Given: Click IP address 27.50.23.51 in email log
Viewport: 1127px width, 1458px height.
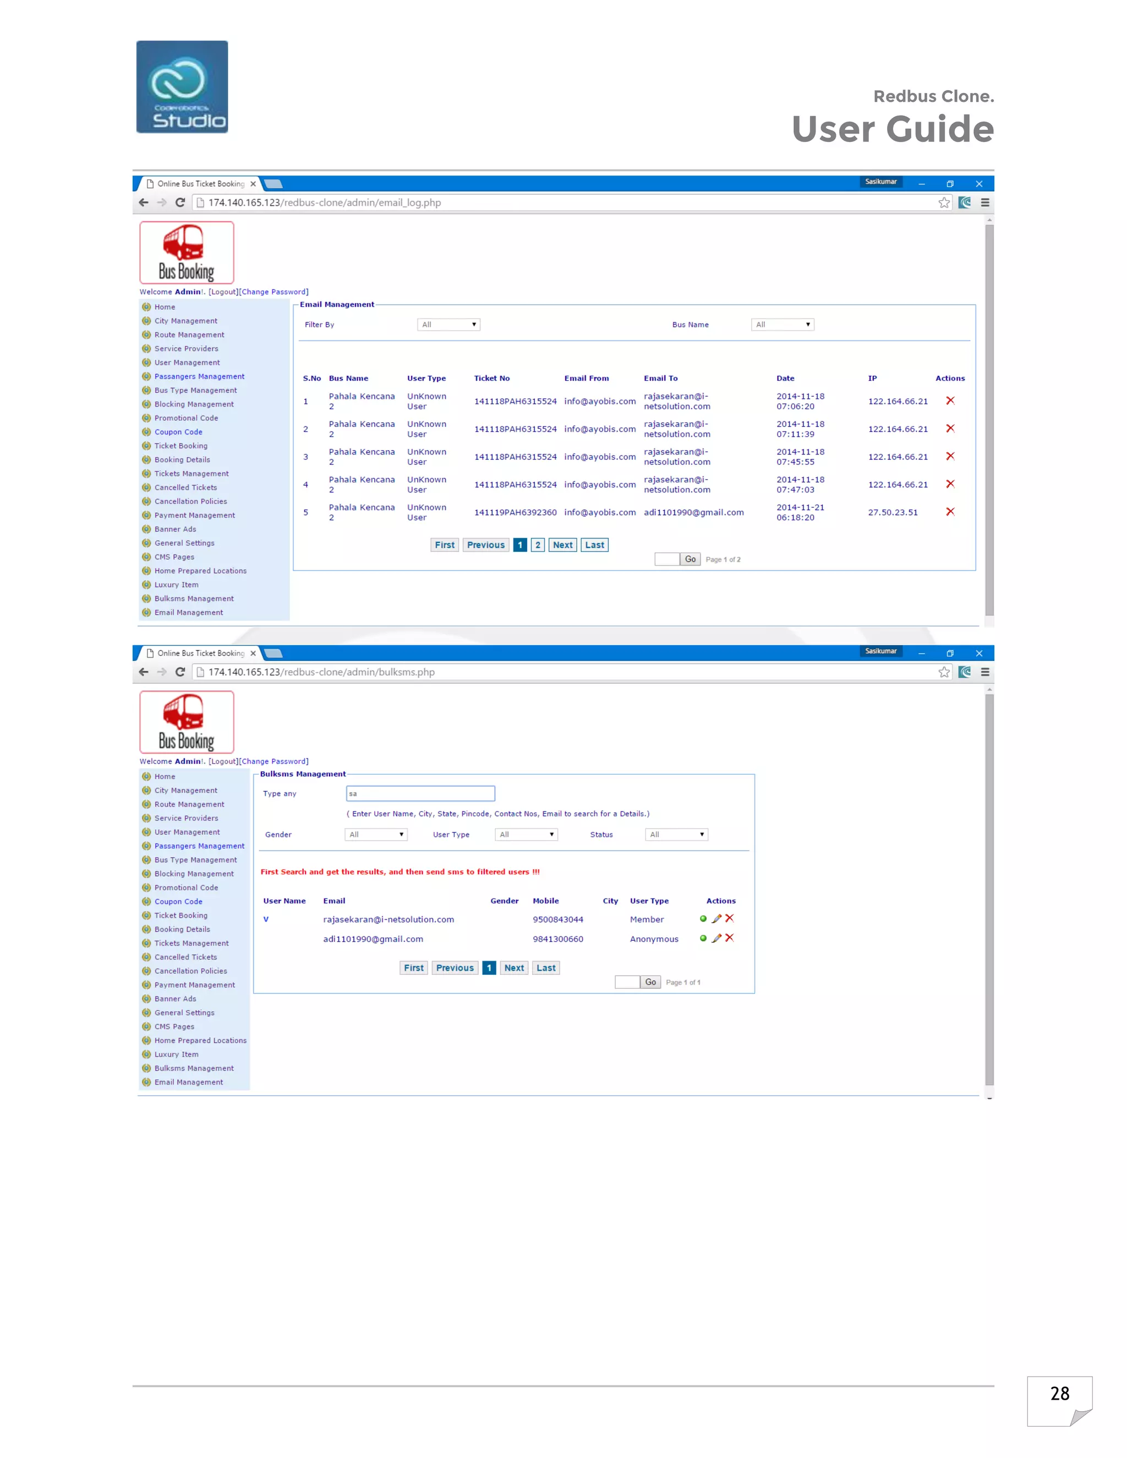Looking at the screenshot, I should click(893, 512).
